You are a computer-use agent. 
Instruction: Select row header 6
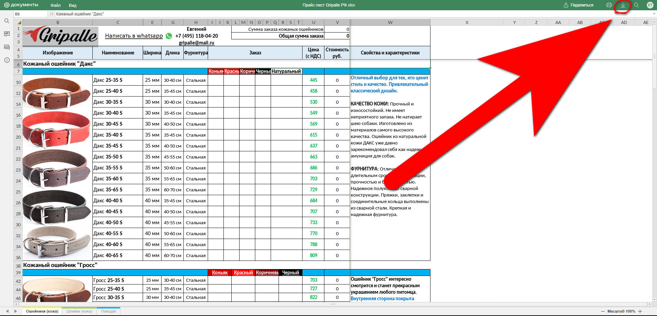click(18, 64)
